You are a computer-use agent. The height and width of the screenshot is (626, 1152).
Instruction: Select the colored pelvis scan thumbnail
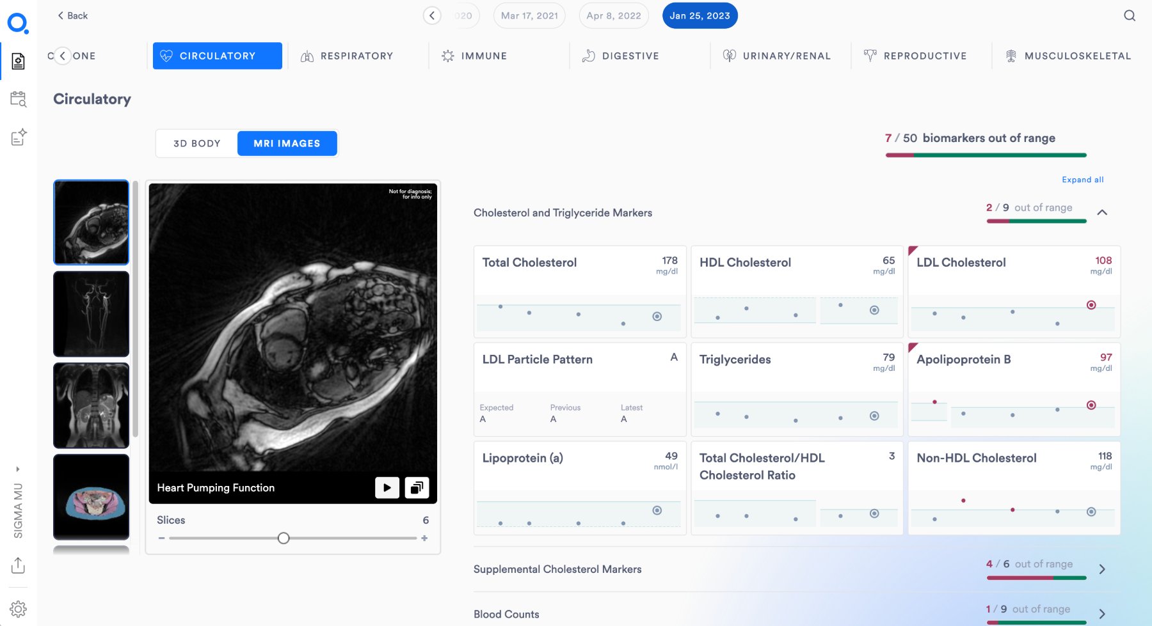pos(92,497)
